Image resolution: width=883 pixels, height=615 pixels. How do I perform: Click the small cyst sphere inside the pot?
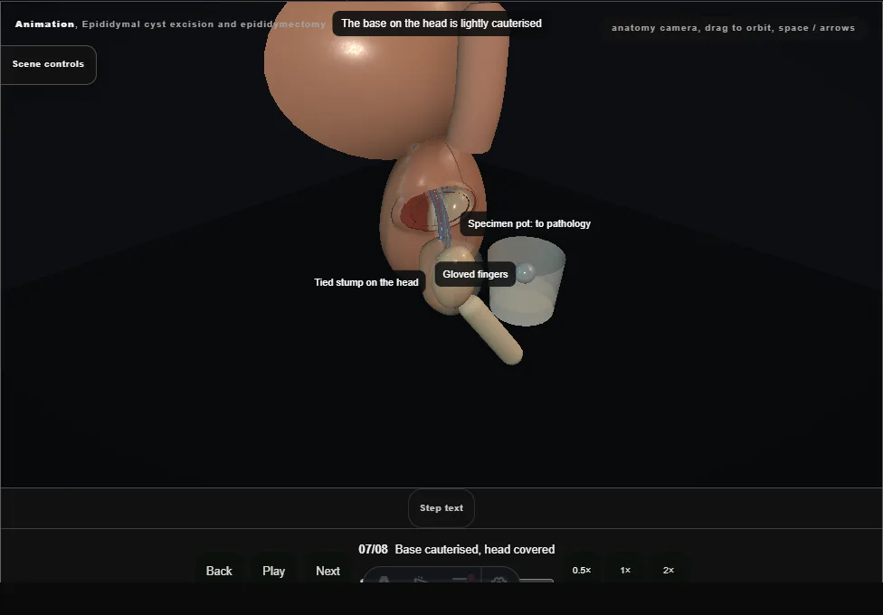tap(526, 273)
